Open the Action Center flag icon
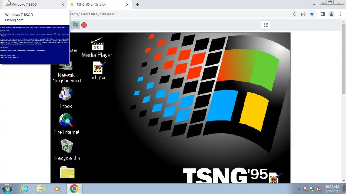 pyautogui.click(x=306, y=189)
